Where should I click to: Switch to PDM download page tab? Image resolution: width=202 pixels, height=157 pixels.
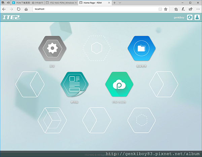[x=28, y=3]
